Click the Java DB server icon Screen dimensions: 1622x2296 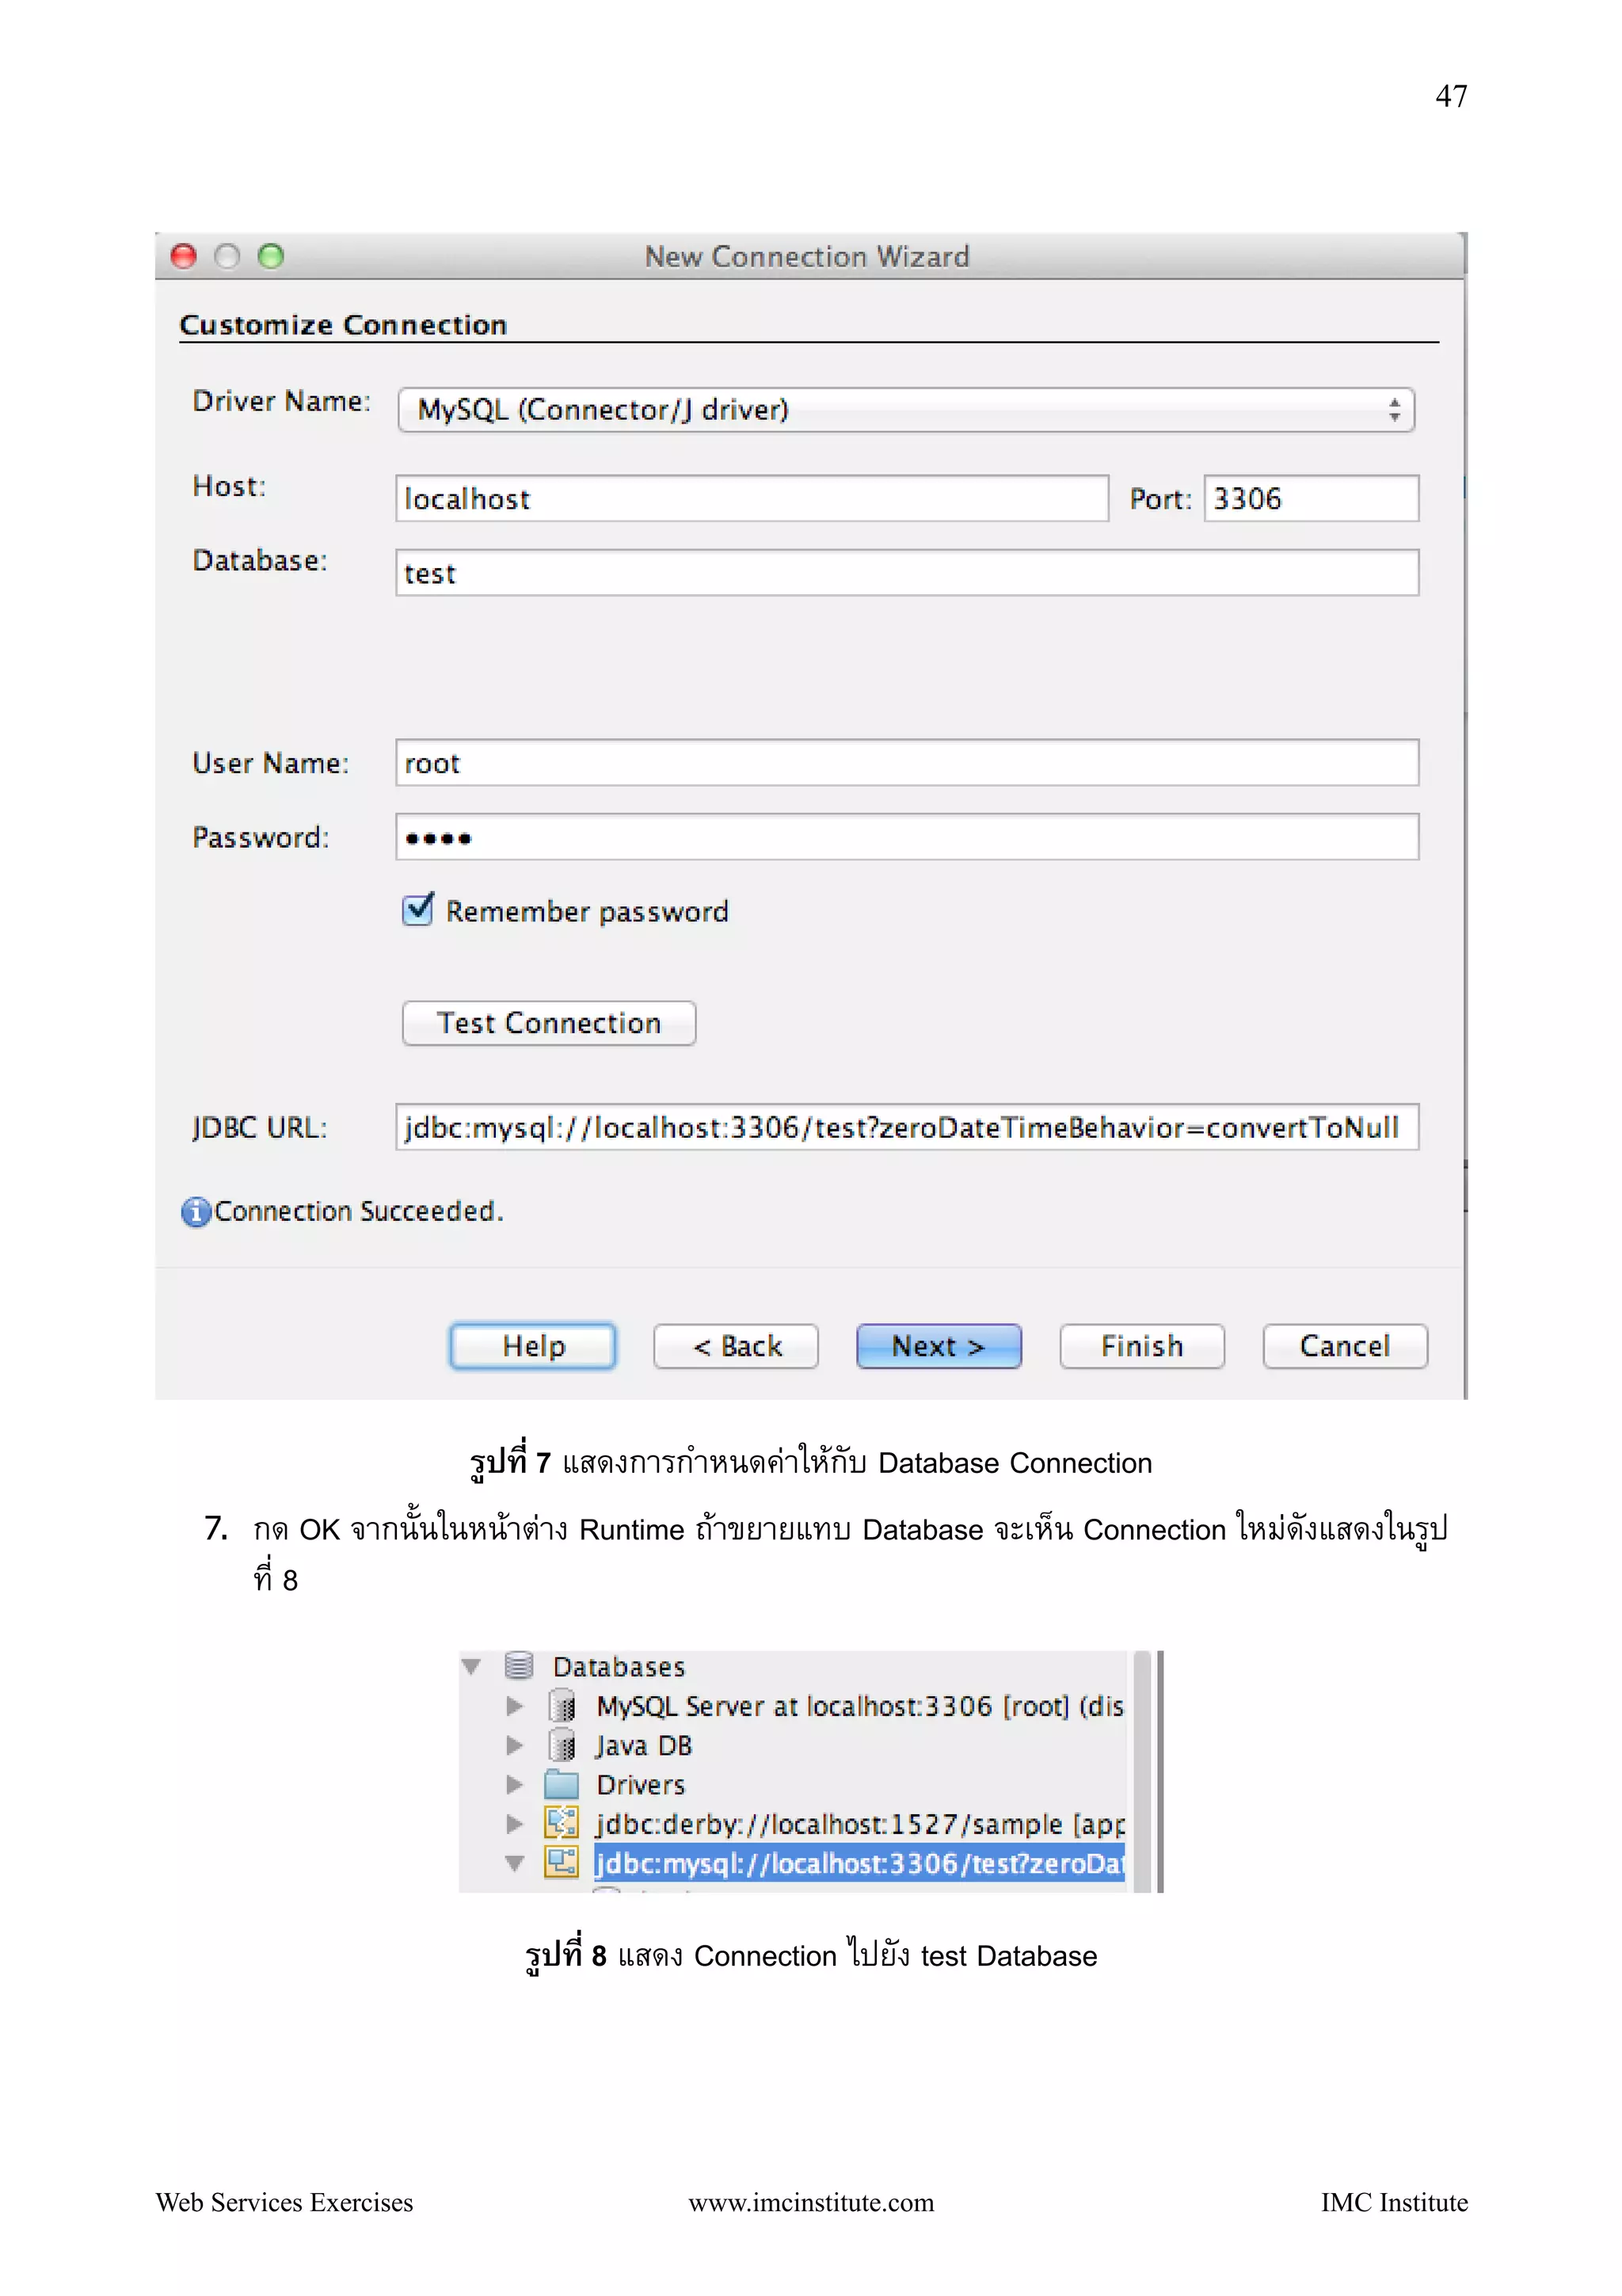point(562,1745)
